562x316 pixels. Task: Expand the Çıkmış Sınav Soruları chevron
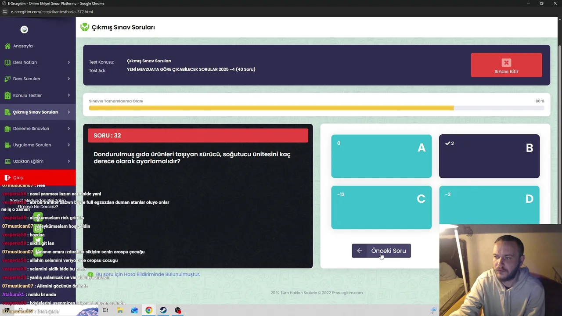[68, 112]
